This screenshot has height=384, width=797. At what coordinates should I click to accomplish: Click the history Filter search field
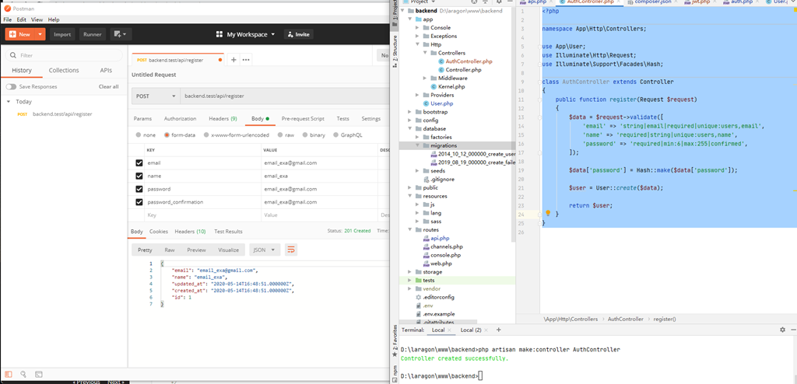(64, 55)
